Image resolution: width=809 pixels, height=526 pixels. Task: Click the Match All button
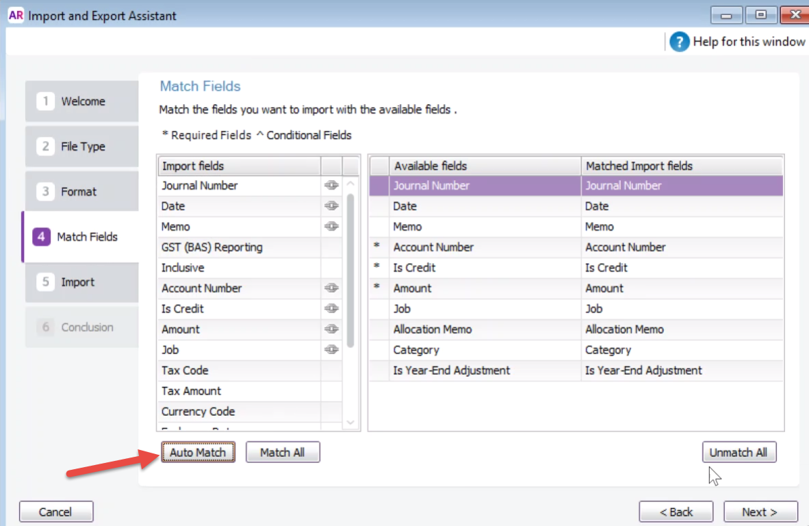pos(283,452)
